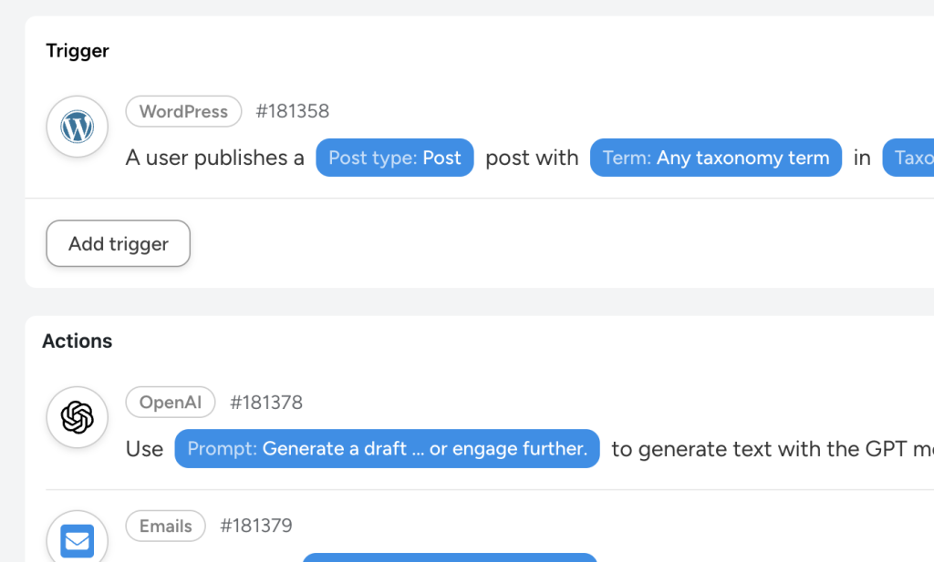Click the Trigger section heading

point(78,51)
